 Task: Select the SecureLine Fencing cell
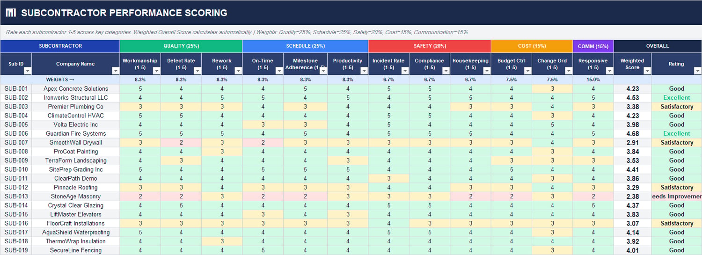coord(76,250)
